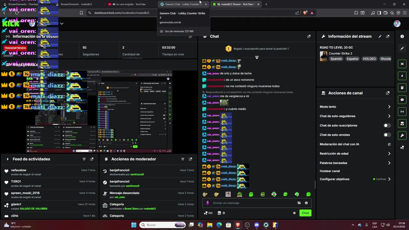The height and width of the screenshot is (230, 409).
Task: Open the chat store icon showing 0
Action: (221, 213)
